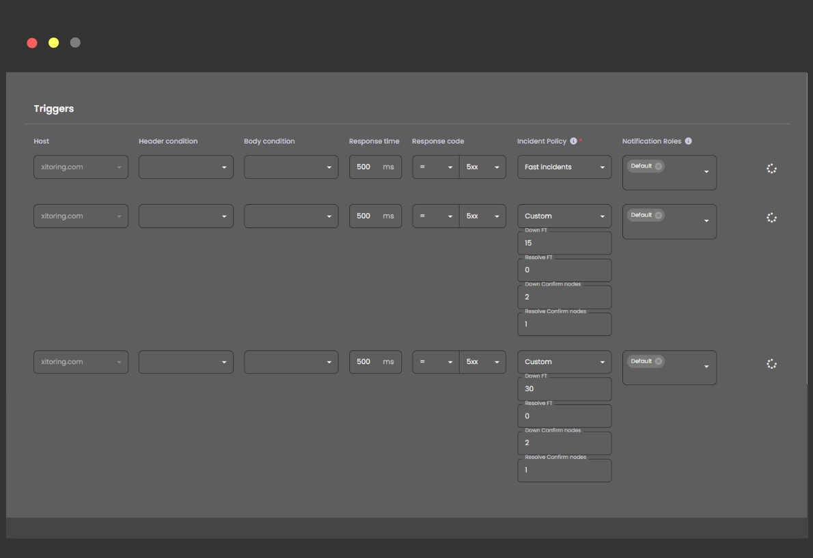Open Custom policy dropdown above Down FT 15

(x=564, y=216)
